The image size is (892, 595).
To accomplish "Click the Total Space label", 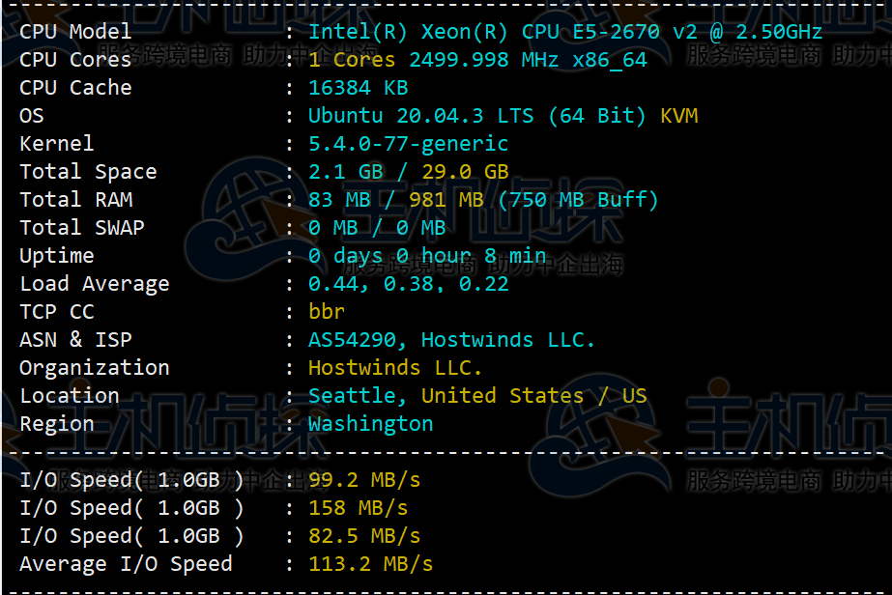I will tap(88, 172).
